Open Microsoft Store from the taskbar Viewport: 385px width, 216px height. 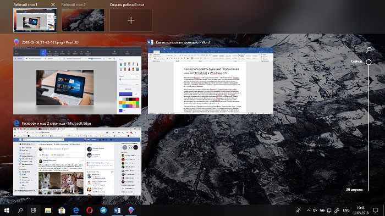(x=62, y=211)
